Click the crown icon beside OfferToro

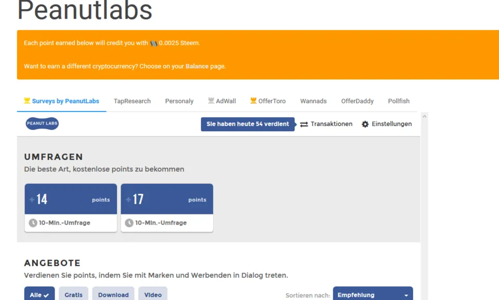coord(253,101)
